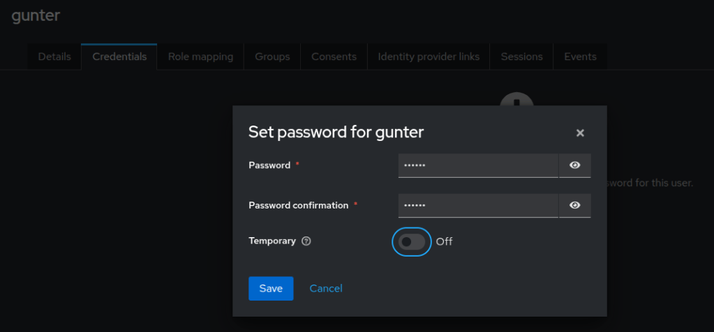Select the Credentials tab
The width and height of the screenshot is (714, 332).
coord(119,56)
